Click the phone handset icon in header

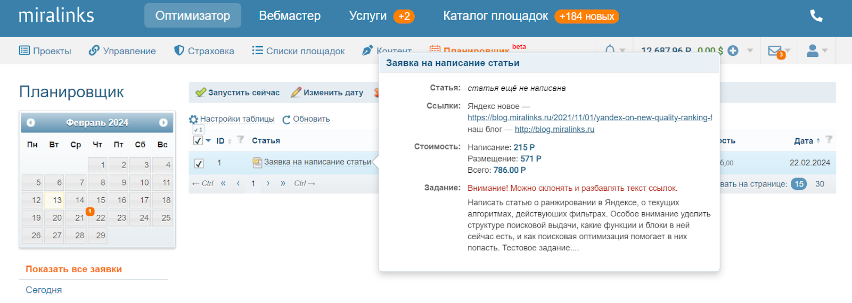tap(816, 16)
